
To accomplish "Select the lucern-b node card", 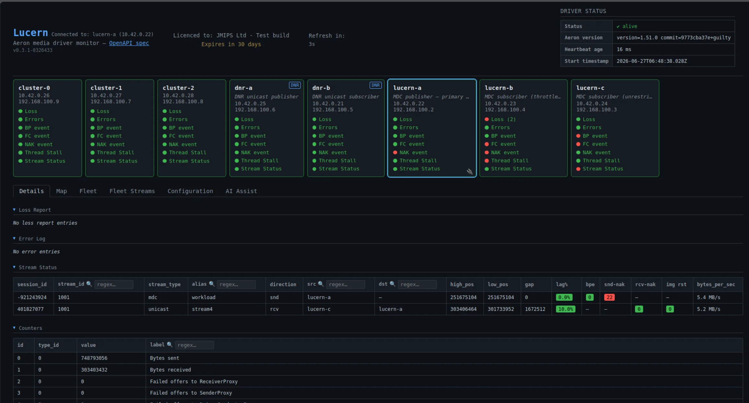I will [x=523, y=128].
